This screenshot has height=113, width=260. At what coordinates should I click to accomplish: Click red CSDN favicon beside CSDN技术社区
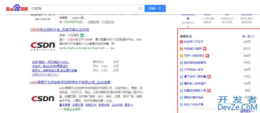click(x=61, y=22)
